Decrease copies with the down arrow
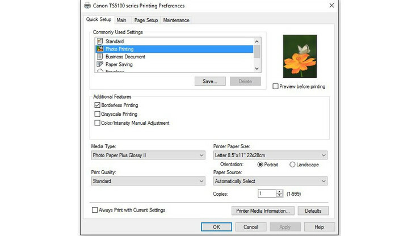Screen dimensions: 420x236 tap(279, 196)
